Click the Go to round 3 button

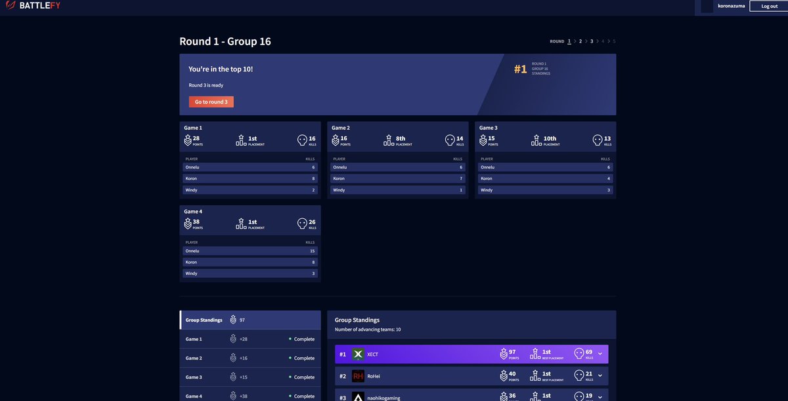(x=211, y=102)
